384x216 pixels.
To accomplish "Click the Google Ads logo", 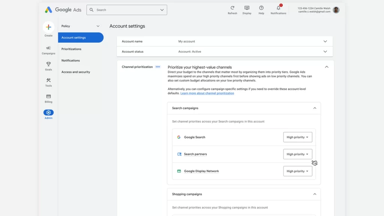I will [x=63, y=10].
